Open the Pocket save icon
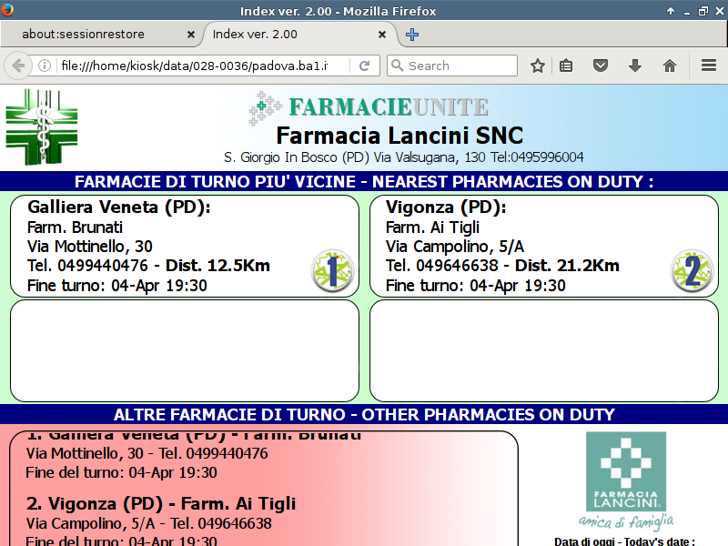Viewport: 728px width, 546px height. pyautogui.click(x=601, y=66)
